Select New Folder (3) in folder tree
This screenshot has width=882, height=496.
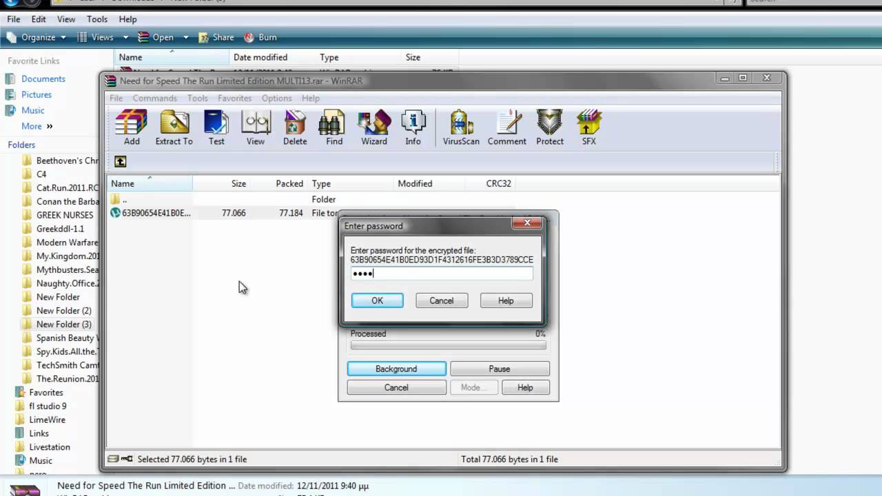click(63, 324)
